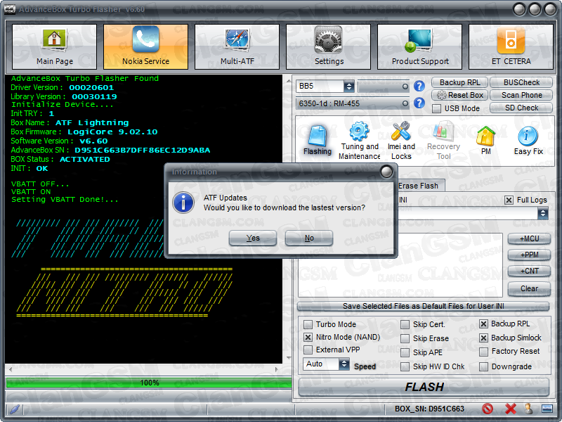The image size is (562, 422).
Task: Click the AdvanceBox title bar app icon
Action: point(10,9)
